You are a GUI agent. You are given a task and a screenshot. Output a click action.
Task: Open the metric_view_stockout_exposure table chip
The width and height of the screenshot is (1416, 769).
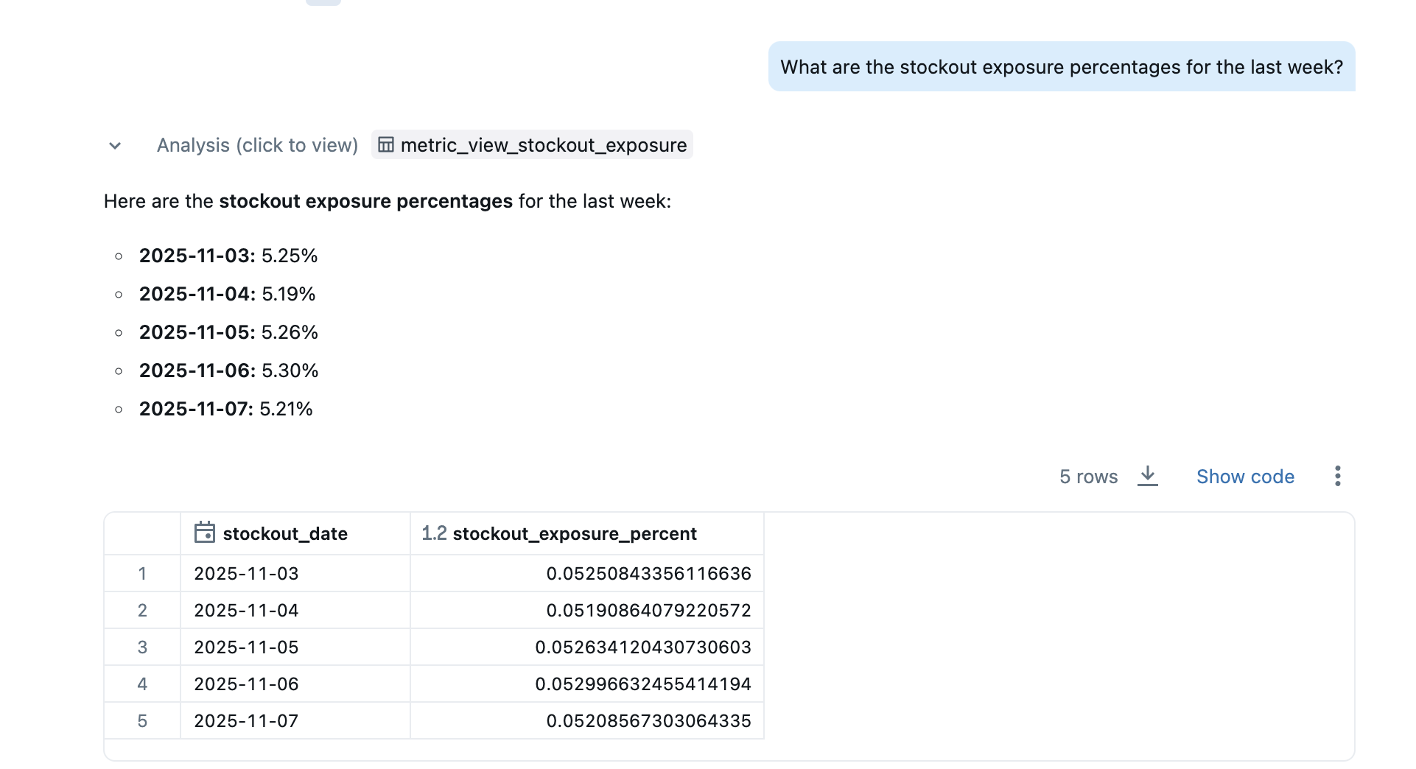tap(543, 145)
